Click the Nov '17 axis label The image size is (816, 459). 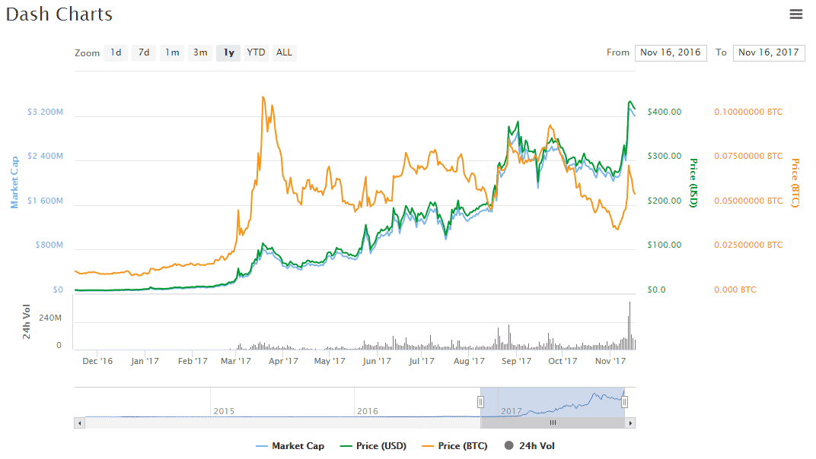coord(610,361)
